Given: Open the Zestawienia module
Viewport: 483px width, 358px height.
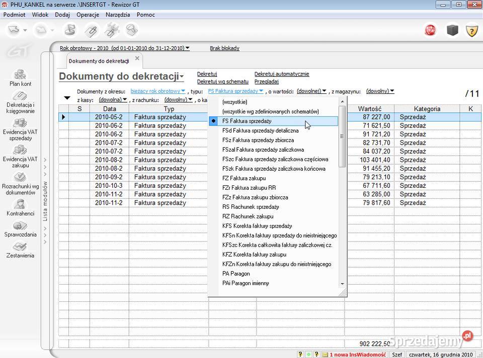Looking at the screenshot, I should click(20, 251).
